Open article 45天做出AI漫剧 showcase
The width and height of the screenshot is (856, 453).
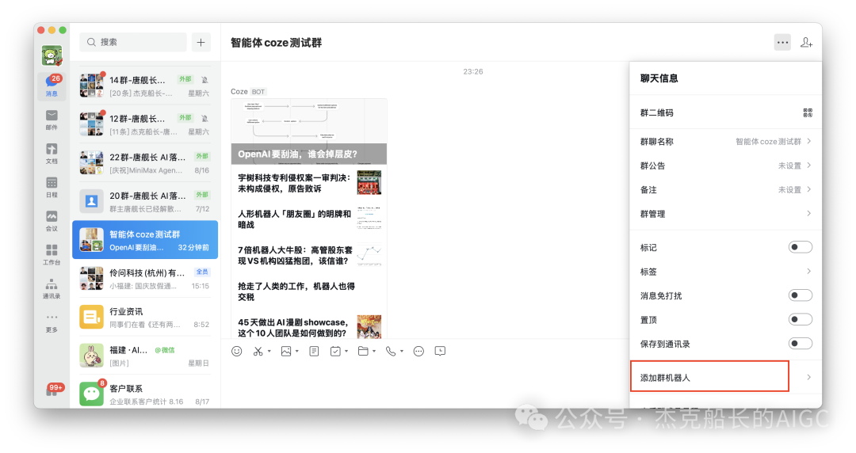309,327
